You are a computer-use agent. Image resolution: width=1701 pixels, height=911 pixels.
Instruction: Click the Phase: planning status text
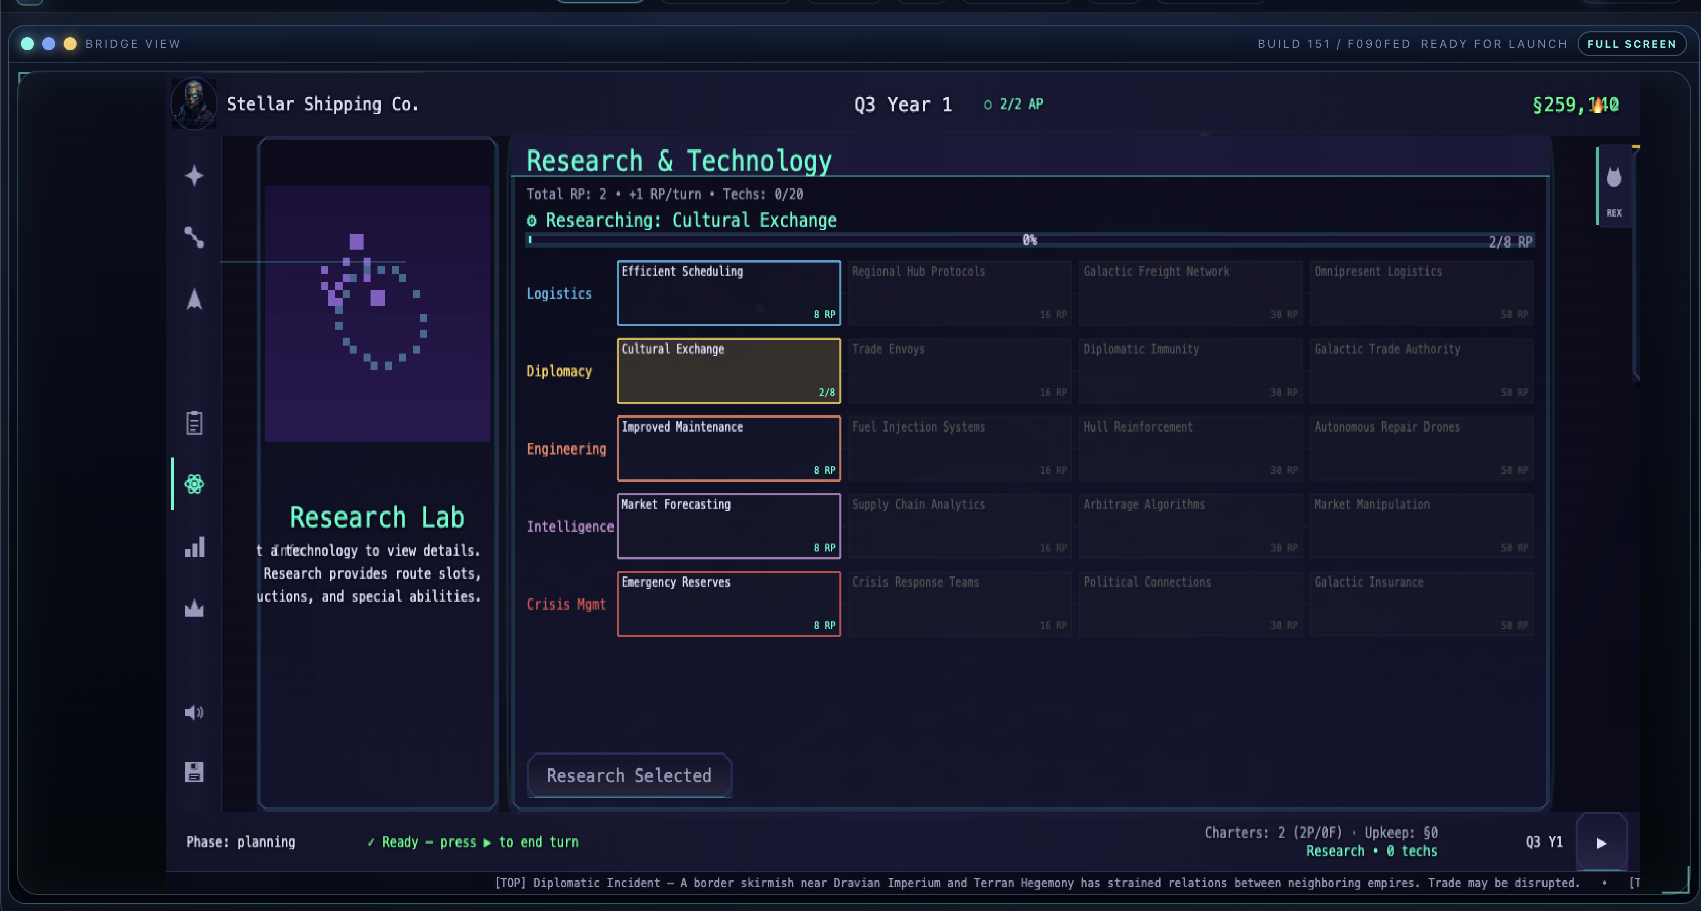coord(240,842)
